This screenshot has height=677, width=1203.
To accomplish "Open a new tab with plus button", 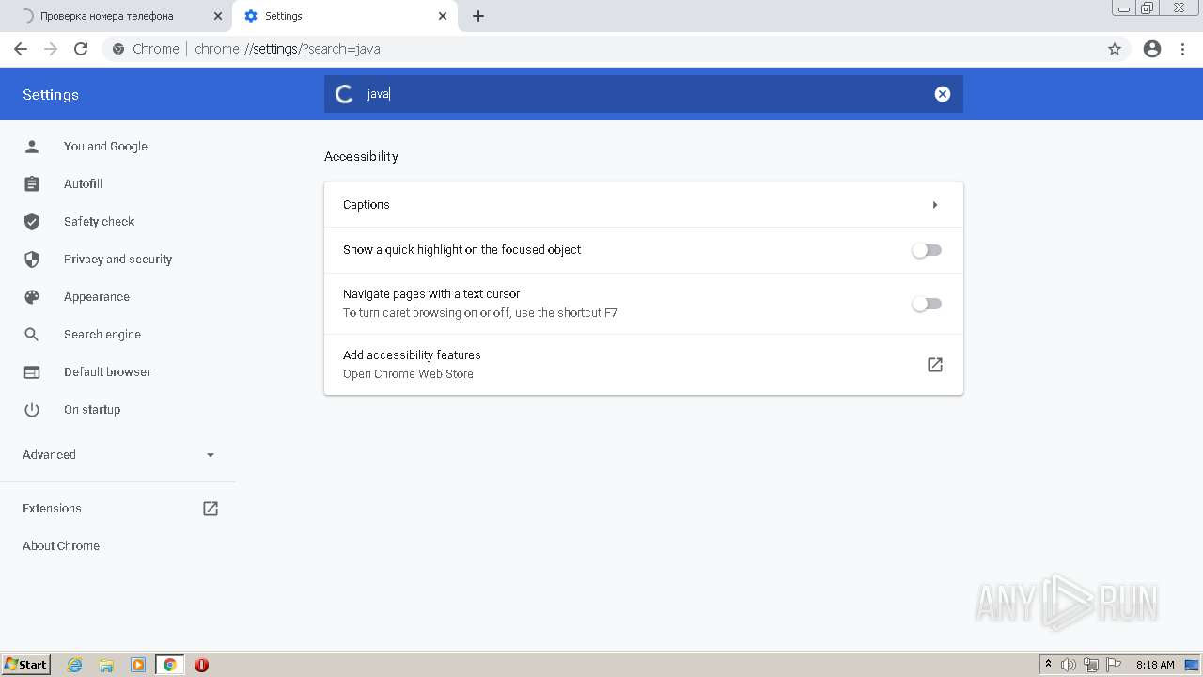I will tap(478, 16).
